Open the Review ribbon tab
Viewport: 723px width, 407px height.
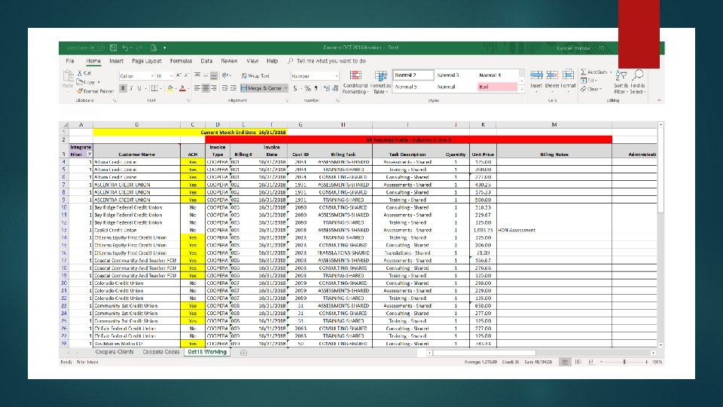pos(229,61)
